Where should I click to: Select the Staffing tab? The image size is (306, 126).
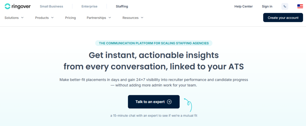pyautogui.click(x=122, y=6)
